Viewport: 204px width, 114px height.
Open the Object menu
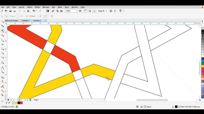point(29,7)
